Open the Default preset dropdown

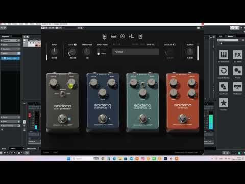[136, 52]
